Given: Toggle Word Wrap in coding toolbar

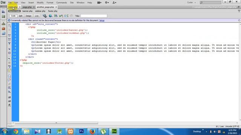Looking at the screenshot, I should click(x=9, y=67).
